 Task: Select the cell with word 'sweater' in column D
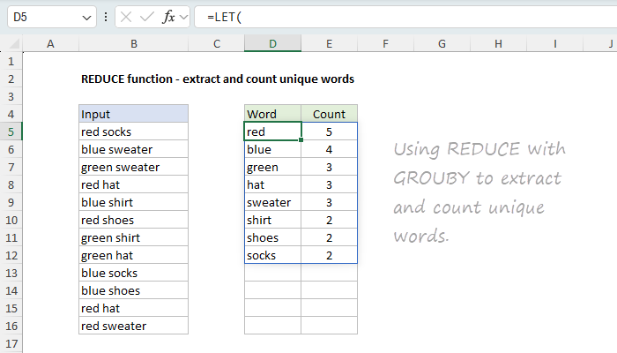[x=272, y=202]
